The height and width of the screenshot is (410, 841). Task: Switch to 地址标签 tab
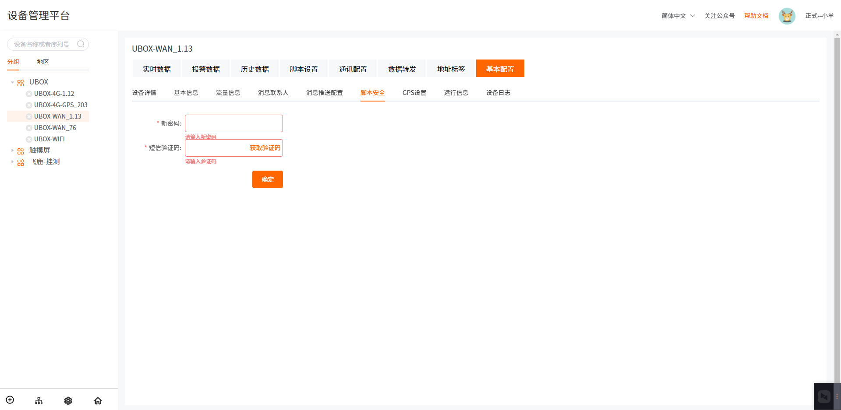pos(451,69)
